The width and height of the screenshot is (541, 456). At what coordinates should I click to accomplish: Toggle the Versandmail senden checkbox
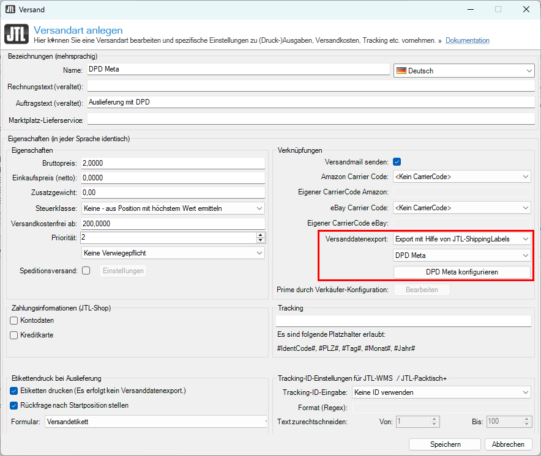coord(397,162)
